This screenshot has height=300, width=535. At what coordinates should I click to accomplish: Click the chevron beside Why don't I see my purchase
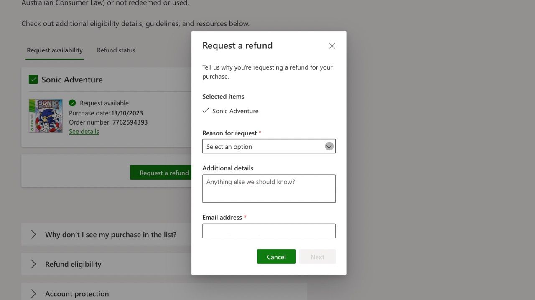[33, 234]
